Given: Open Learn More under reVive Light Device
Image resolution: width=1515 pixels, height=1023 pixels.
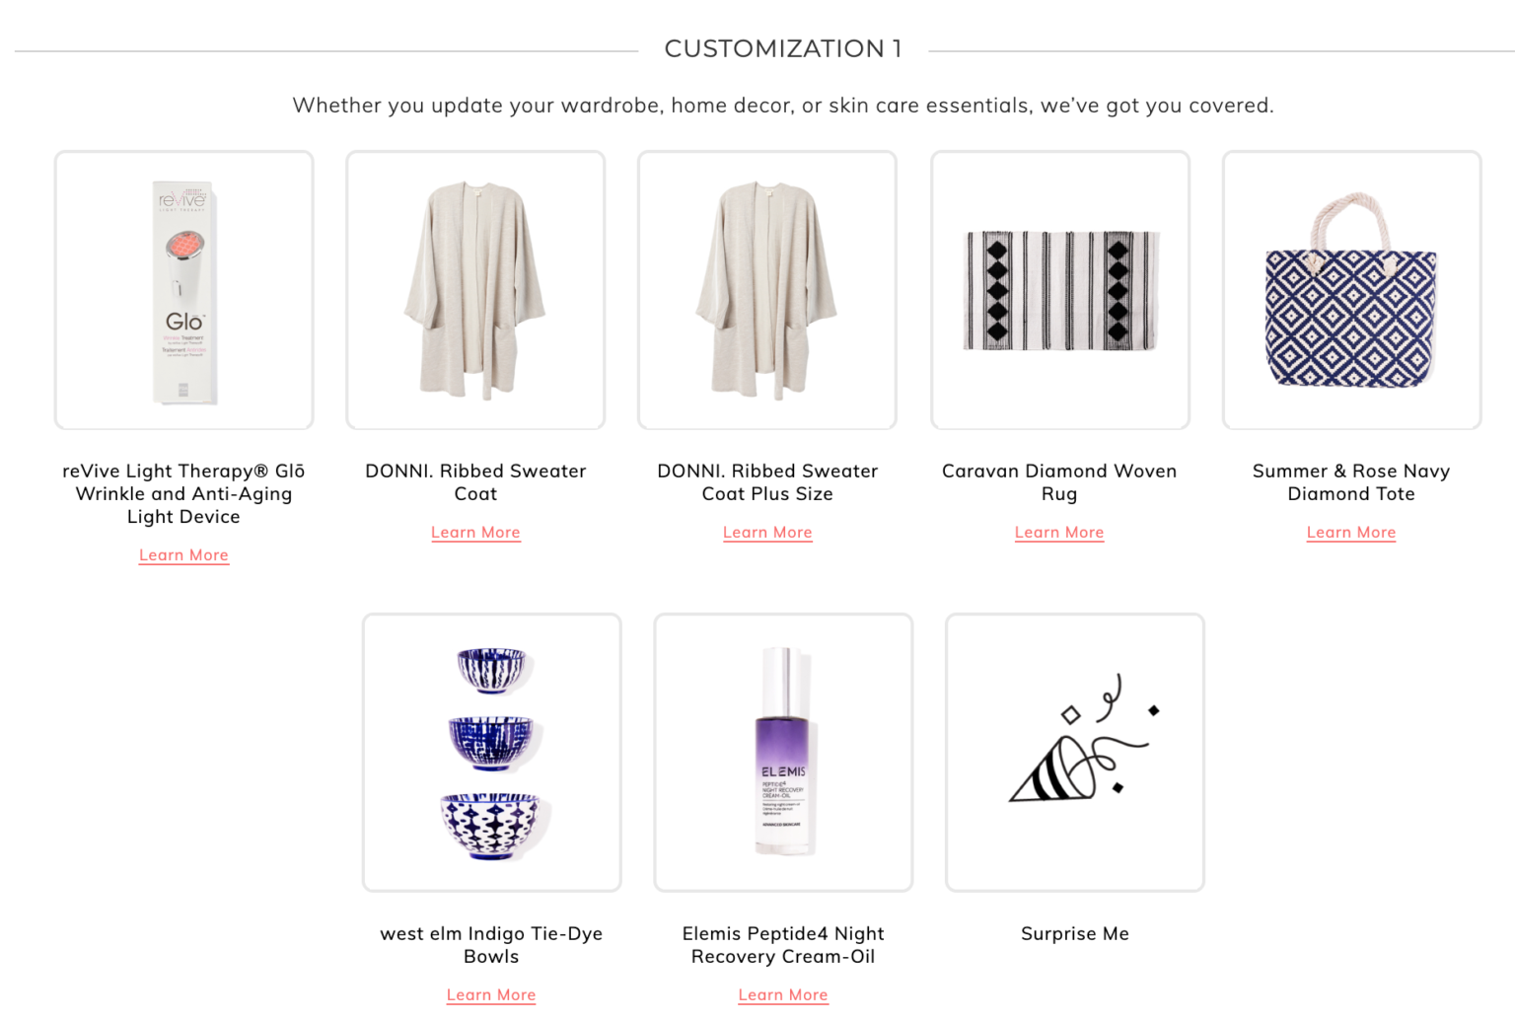Looking at the screenshot, I should pos(183,554).
